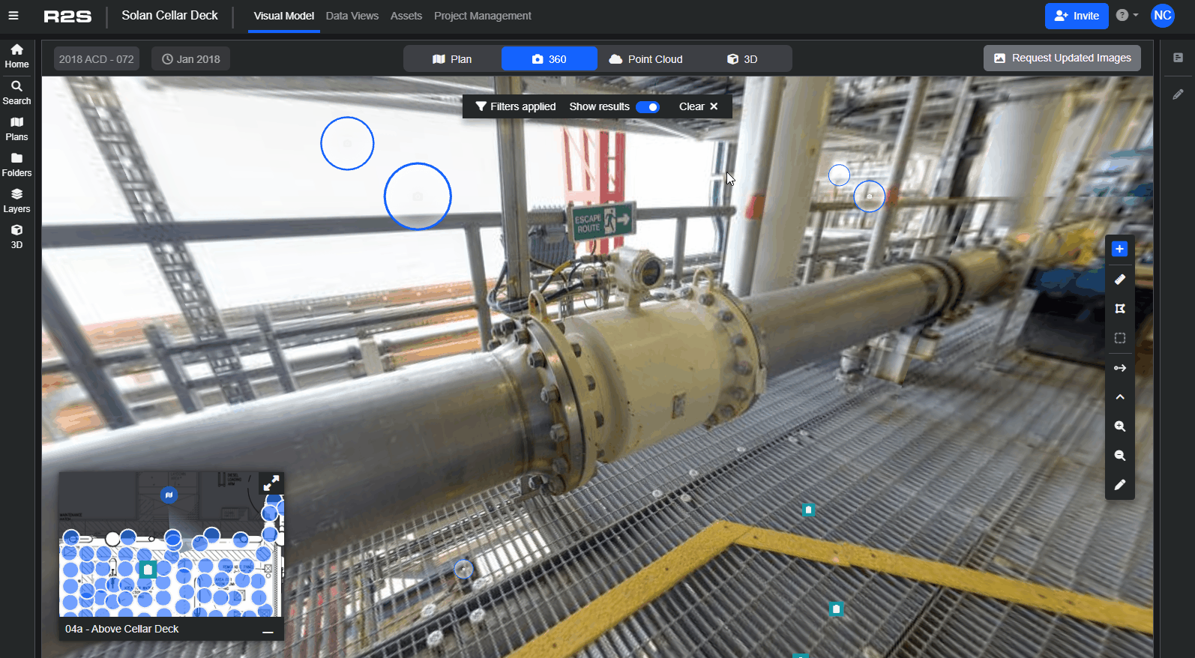1195x658 pixels.
Task: Click the R2S logo
Action: pos(67,16)
